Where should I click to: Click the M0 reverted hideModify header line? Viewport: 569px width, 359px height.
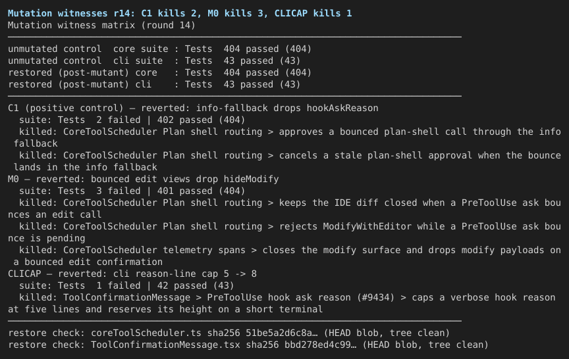pos(144,179)
